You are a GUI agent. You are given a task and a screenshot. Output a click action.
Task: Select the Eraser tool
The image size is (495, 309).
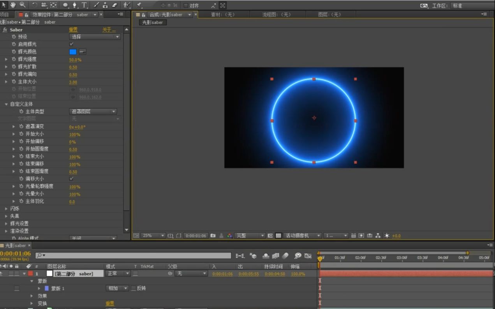tap(115, 5)
